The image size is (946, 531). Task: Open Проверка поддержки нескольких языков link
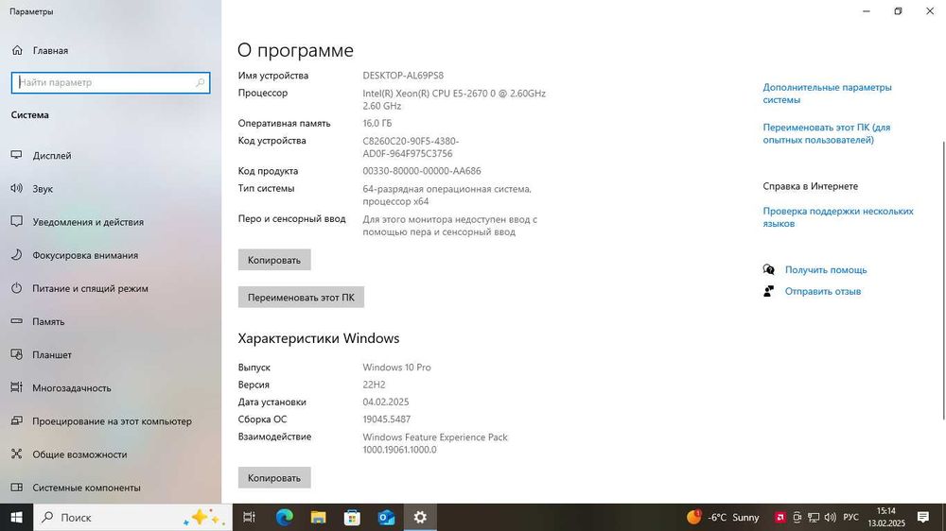838,217
